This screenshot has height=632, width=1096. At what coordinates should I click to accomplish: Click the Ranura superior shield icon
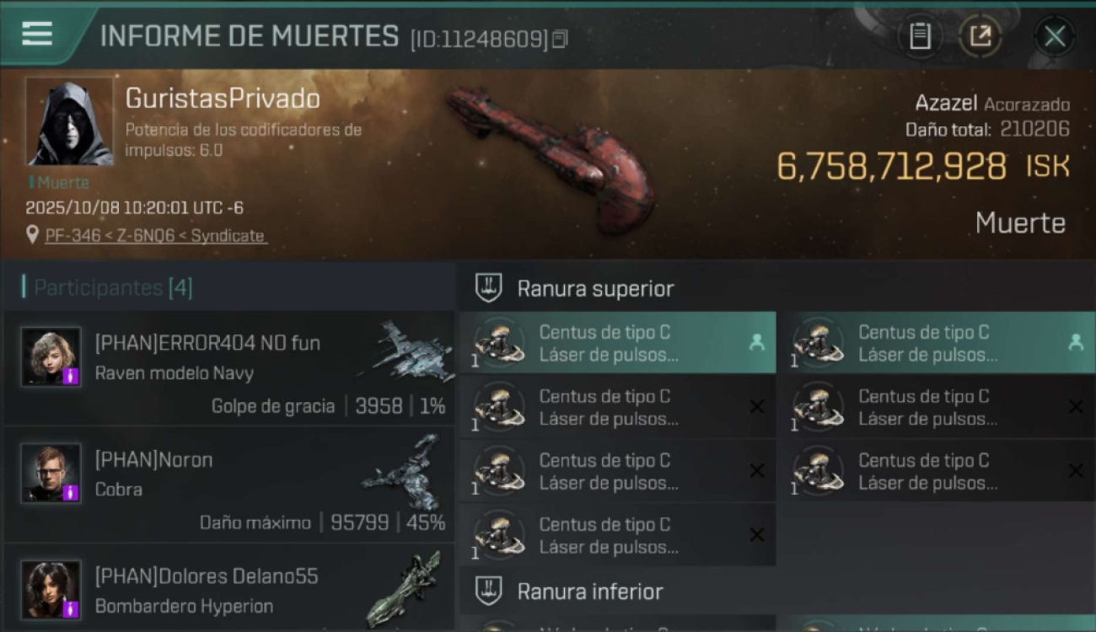[489, 288]
